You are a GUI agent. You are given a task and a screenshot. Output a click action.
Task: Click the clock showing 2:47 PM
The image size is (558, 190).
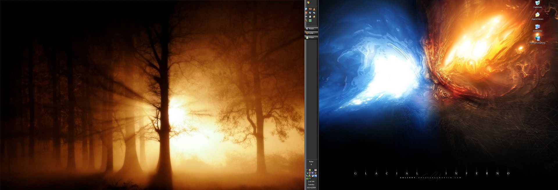(x=311, y=182)
